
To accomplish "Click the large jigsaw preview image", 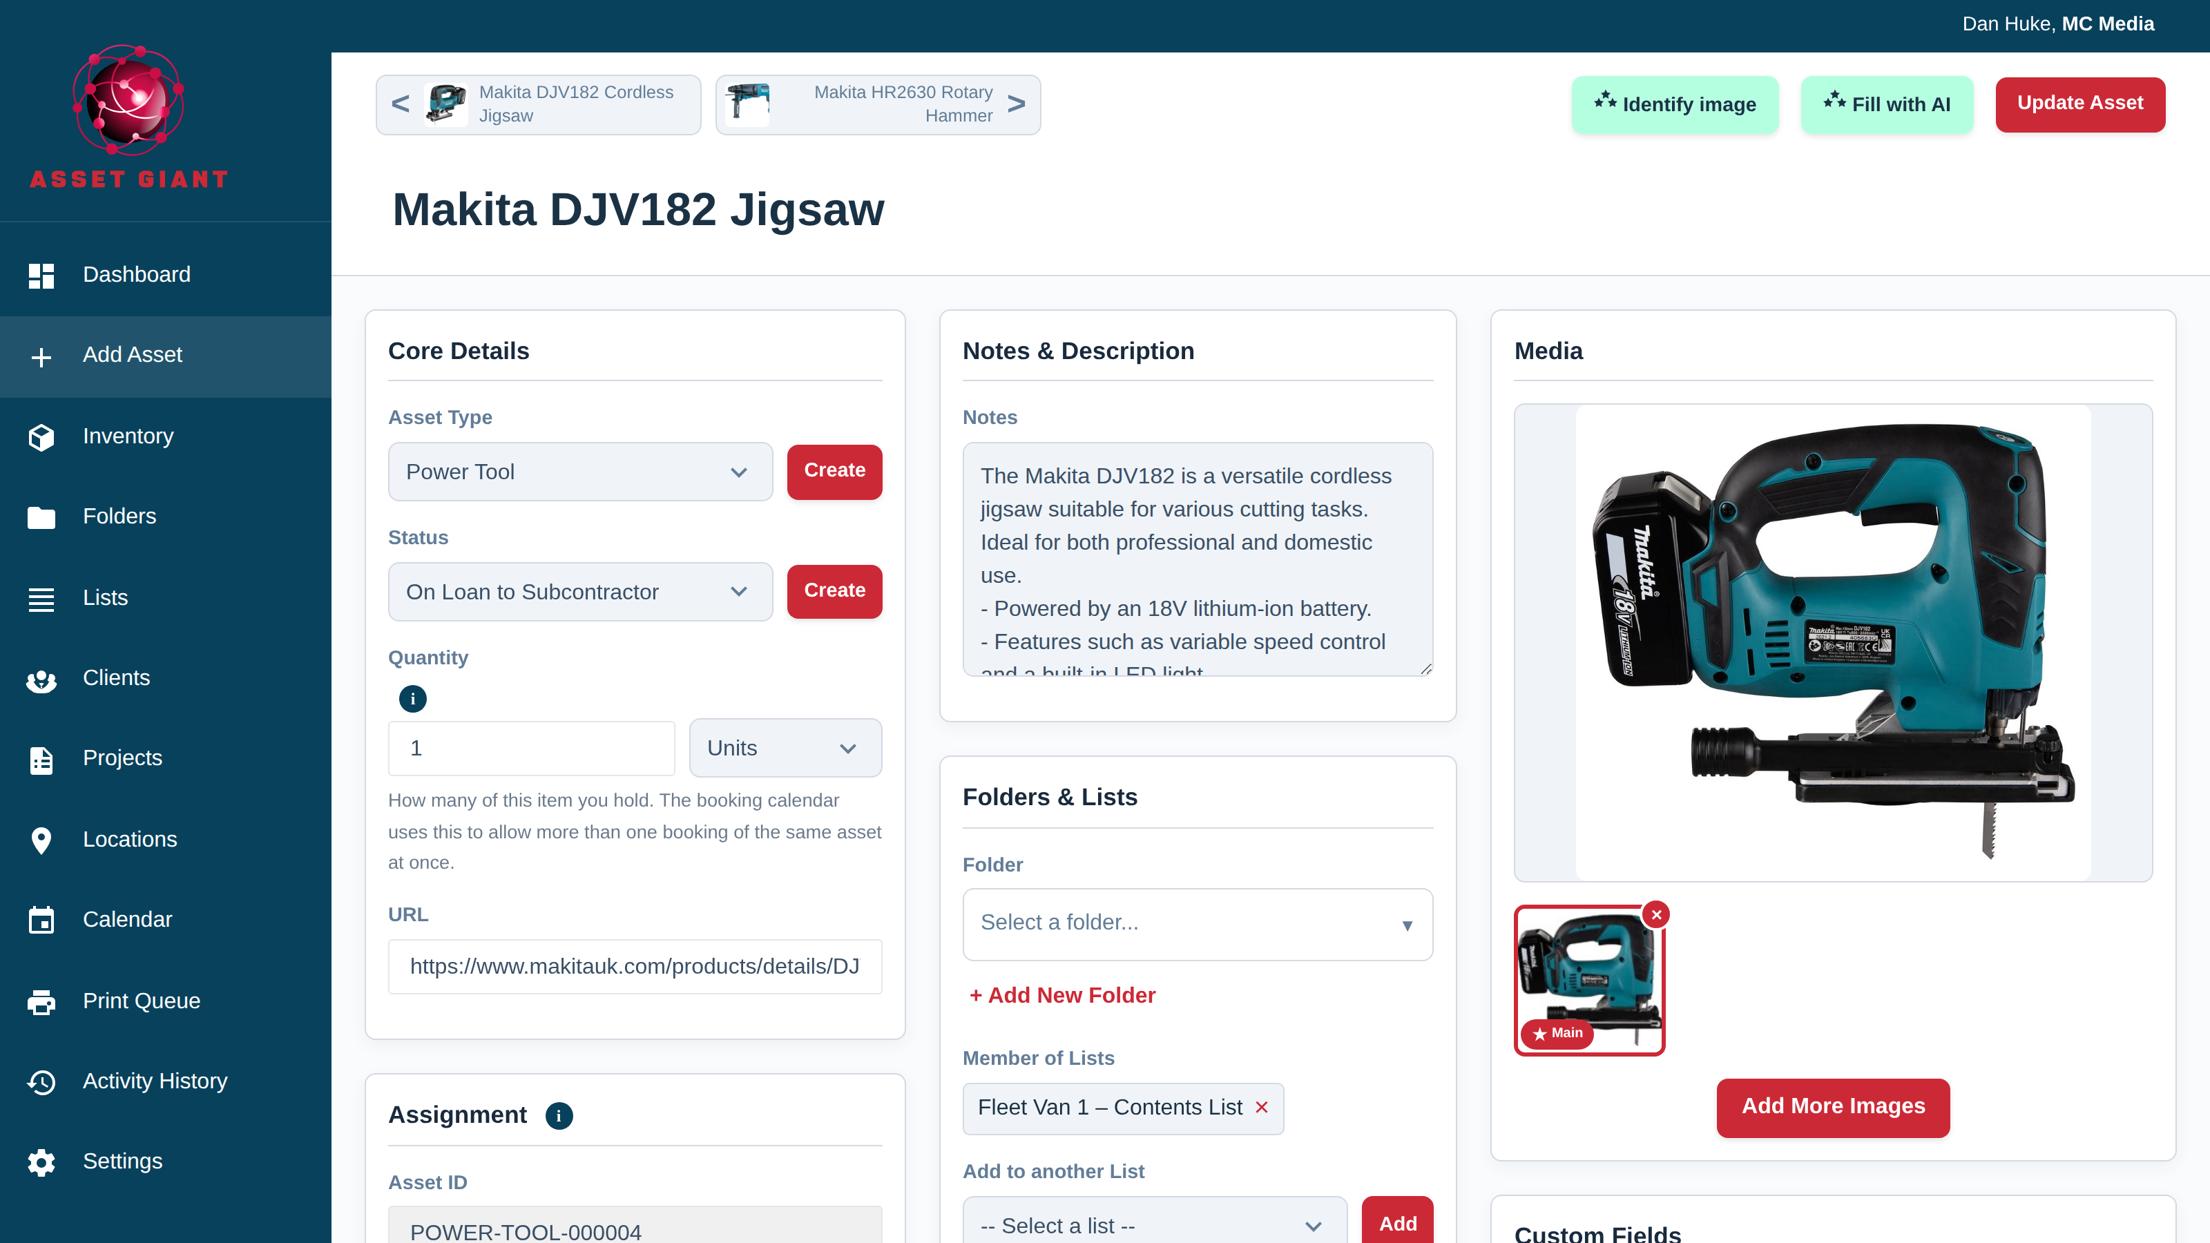I will click(1832, 642).
